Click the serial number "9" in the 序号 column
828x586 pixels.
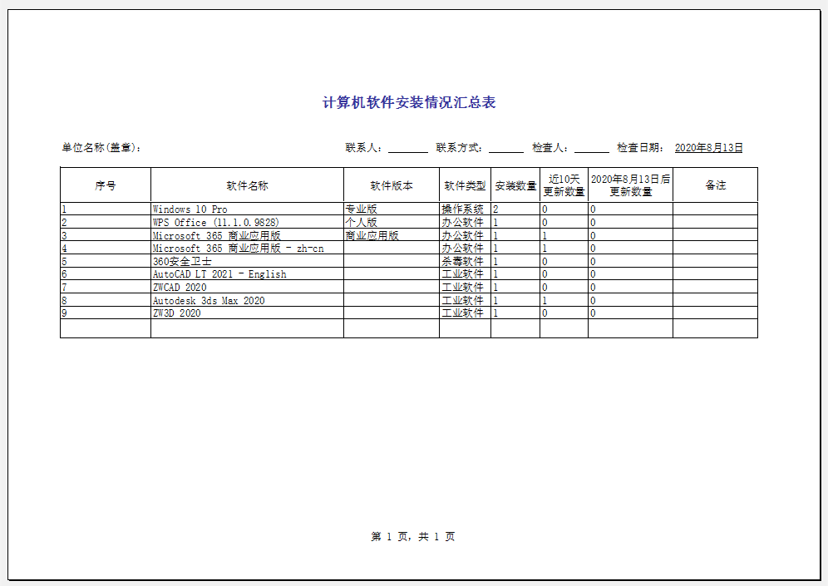point(64,313)
